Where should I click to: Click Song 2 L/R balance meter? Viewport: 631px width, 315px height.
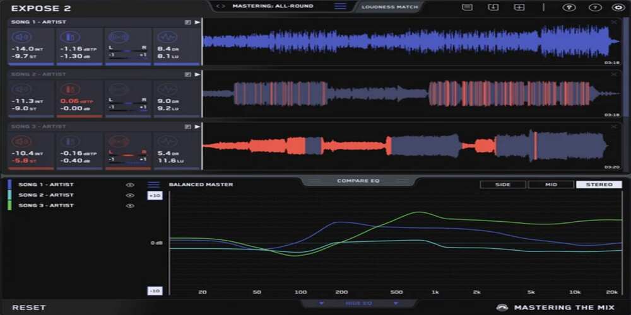(x=127, y=101)
